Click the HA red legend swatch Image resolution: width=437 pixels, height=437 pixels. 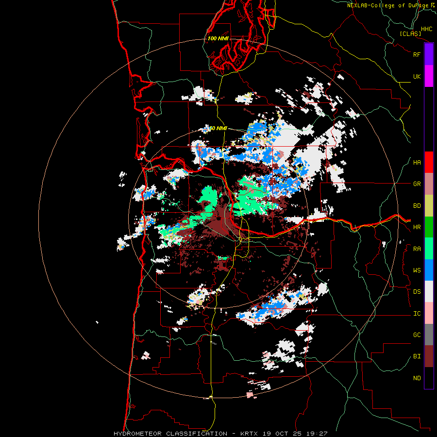point(429,162)
